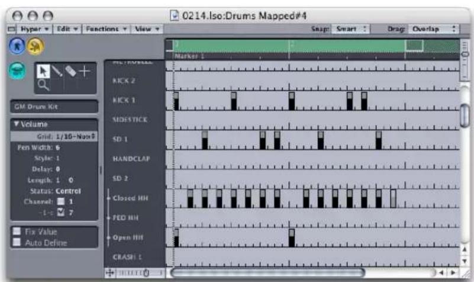
Task: Click the Pen Width value 6
Action: [x=58, y=148]
